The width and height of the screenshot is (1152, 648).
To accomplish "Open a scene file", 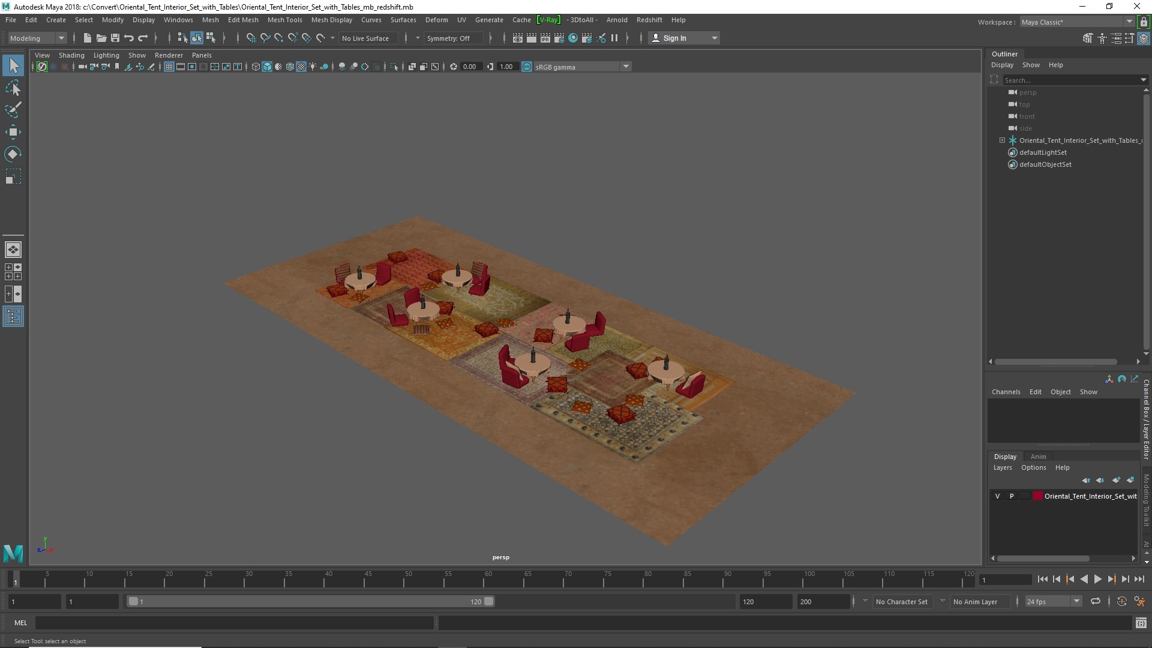I will click(x=101, y=38).
